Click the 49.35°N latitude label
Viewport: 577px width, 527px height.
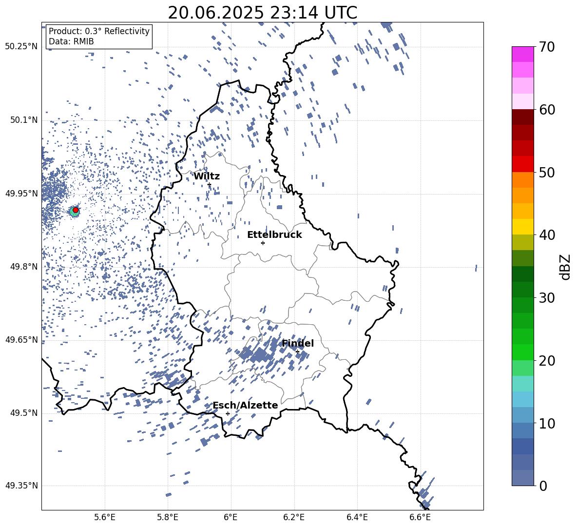[21, 486]
